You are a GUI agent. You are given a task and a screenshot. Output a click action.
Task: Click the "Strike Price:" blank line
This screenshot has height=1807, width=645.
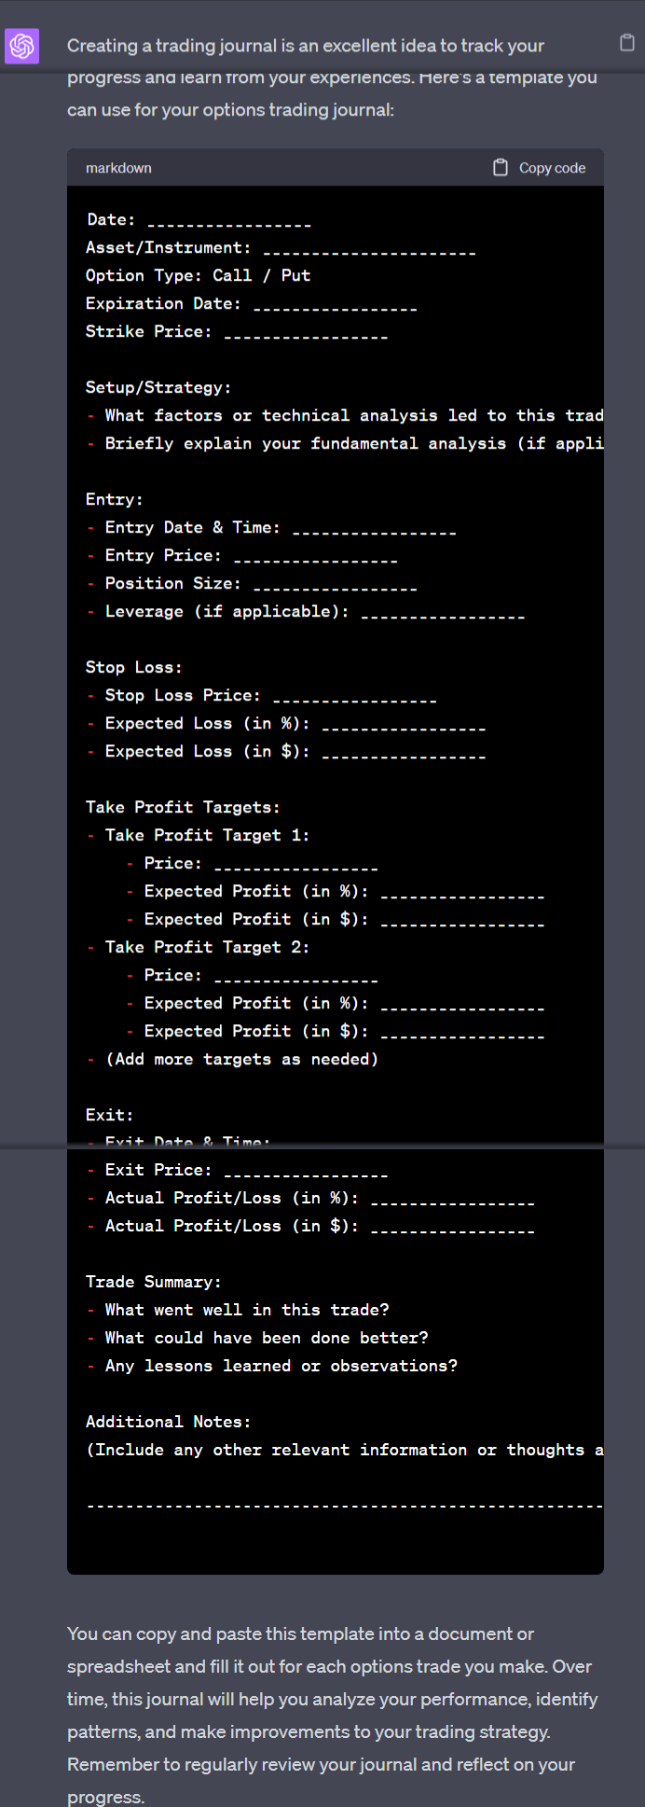[237, 331]
